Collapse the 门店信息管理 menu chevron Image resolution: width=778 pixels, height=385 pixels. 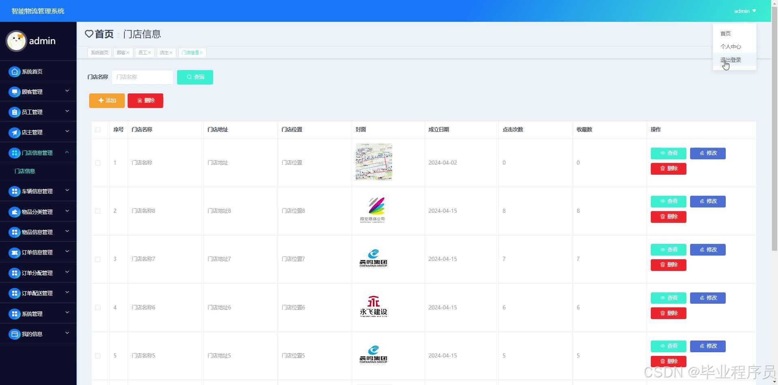[67, 152]
